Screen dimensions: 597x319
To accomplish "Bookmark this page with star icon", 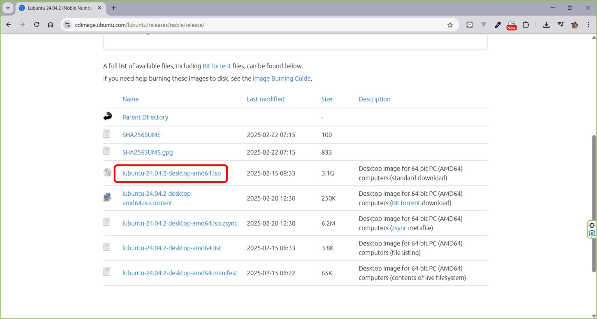I will click(450, 25).
